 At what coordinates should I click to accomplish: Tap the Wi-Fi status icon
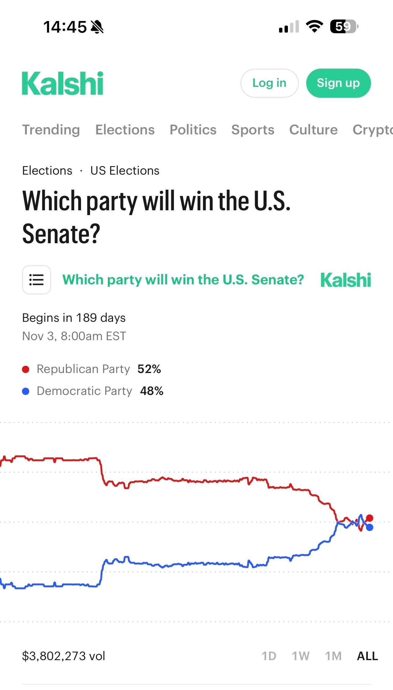(314, 27)
